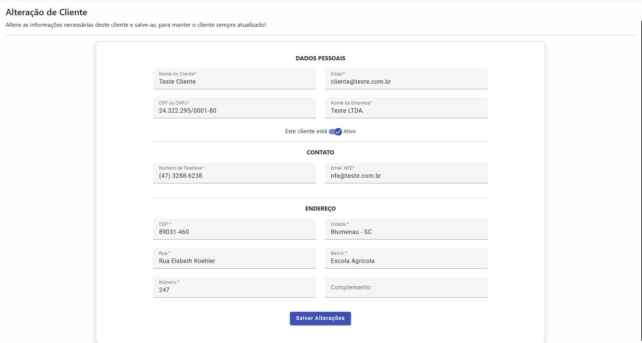Viewport: 642px width, 343px height.
Task: Click the DADOS PESSOAIS section heading
Action: (320, 58)
